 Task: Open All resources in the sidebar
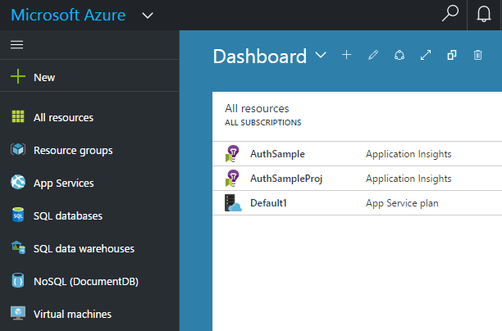click(63, 117)
